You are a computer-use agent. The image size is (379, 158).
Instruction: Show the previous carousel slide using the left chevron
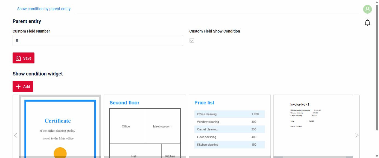click(x=16, y=135)
